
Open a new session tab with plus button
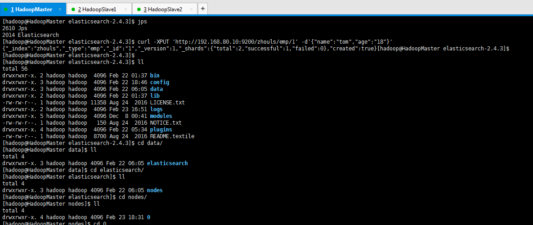202,9
